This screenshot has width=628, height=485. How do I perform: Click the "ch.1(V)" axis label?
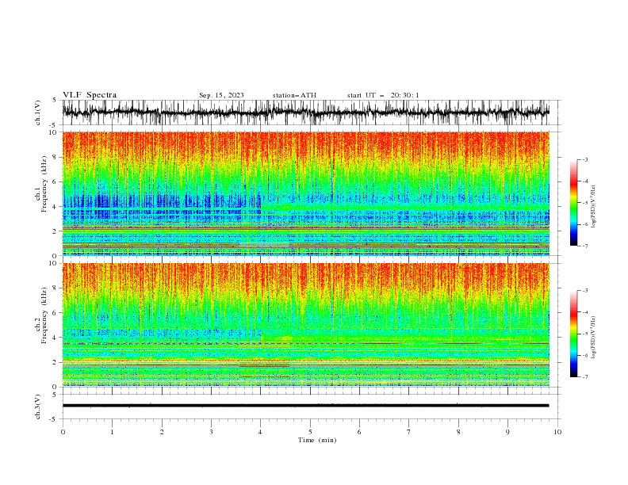[38, 113]
